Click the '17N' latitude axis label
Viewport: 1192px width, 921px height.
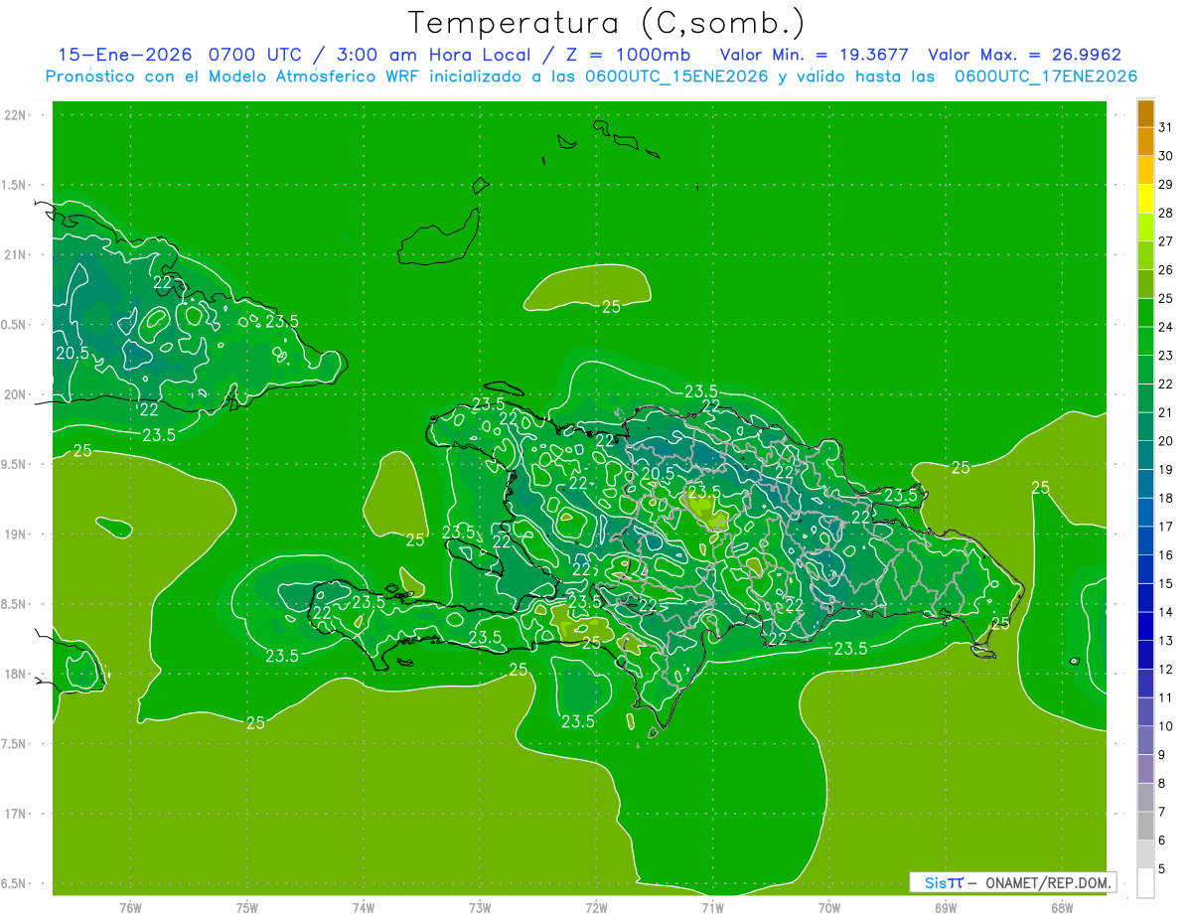(17, 814)
